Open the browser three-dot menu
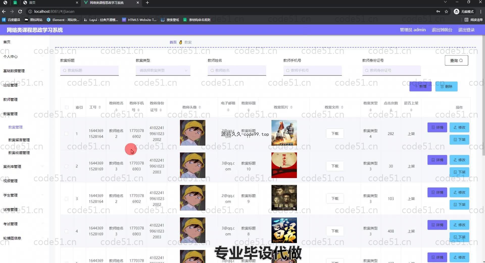Image resolution: width=485 pixels, height=263 pixels. coord(481,11)
